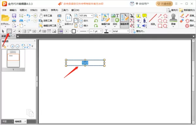Expand the Edit Content (编辑内容) dropdown arrow

coord(106,27)
